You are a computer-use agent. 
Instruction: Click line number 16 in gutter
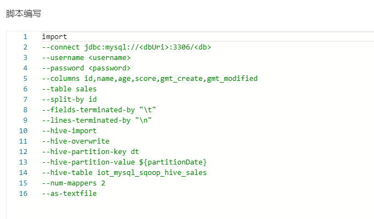(23, 194)
